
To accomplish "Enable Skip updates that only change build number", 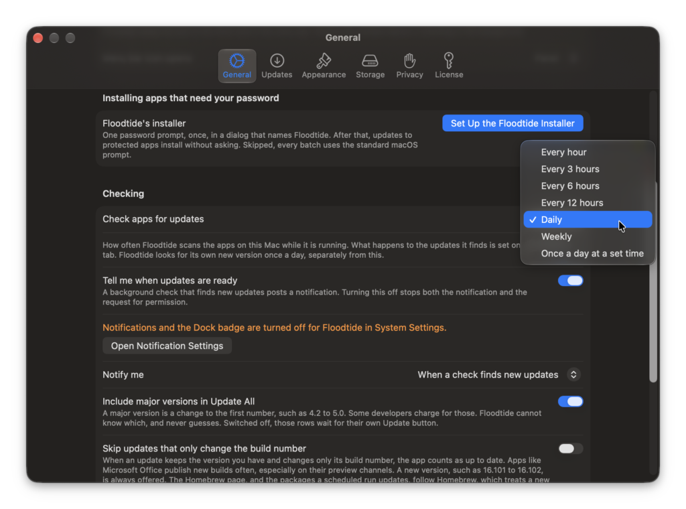I will pos(570,448).
